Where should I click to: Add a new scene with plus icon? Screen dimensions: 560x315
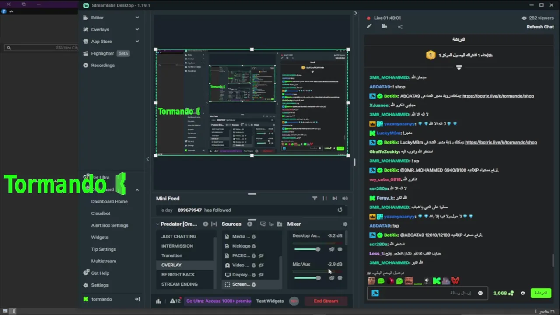pos(206,224)
